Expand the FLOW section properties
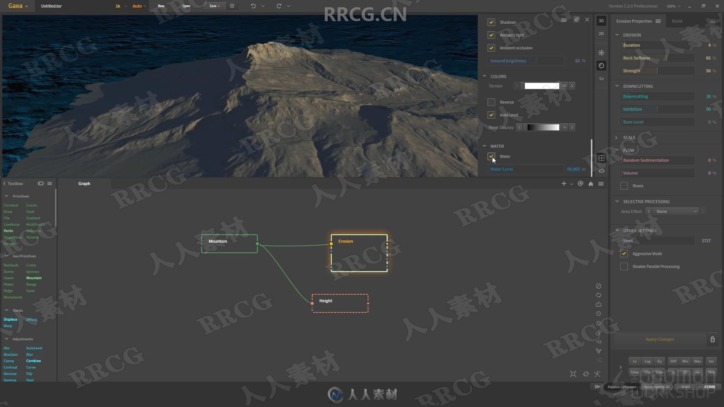This screenshot has height=407, width=724. [x=617, y=150]
